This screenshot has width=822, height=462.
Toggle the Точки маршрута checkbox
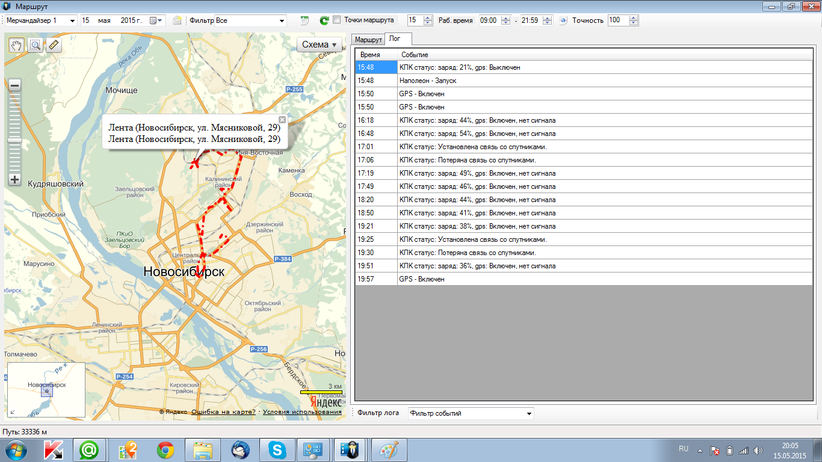[337, 20]
